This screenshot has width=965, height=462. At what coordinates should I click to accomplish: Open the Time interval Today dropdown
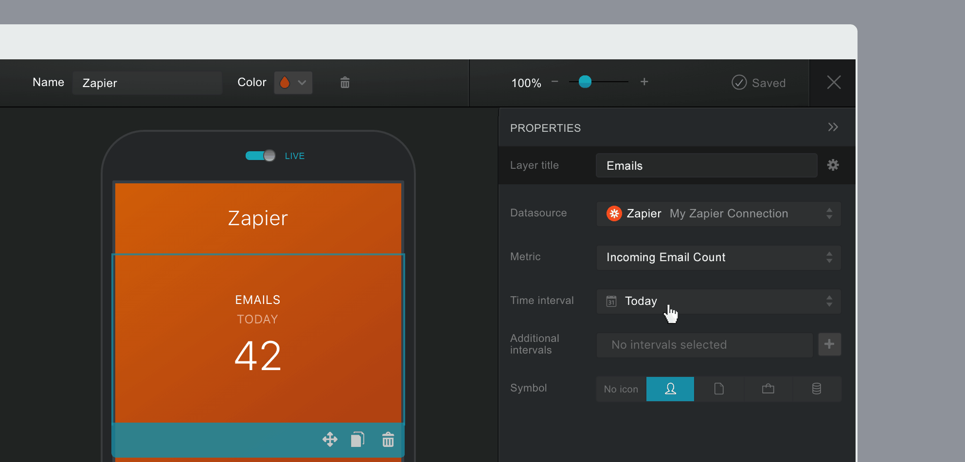point(718,301)
